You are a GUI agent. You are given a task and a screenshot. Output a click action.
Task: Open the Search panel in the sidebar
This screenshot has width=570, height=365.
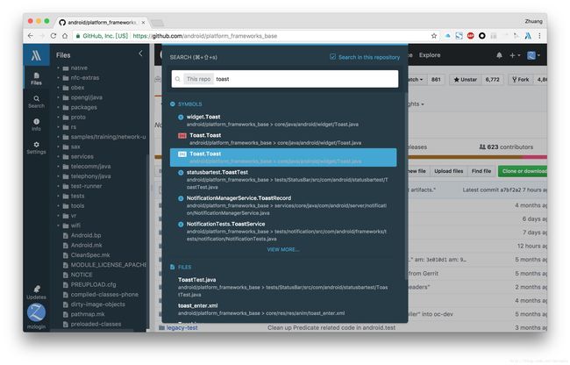(x=36, y=102)
